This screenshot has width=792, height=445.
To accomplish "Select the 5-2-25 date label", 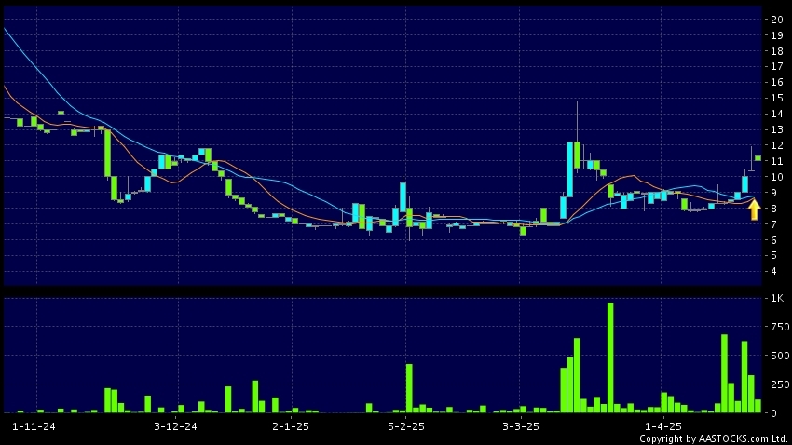I will coord(406,426).
